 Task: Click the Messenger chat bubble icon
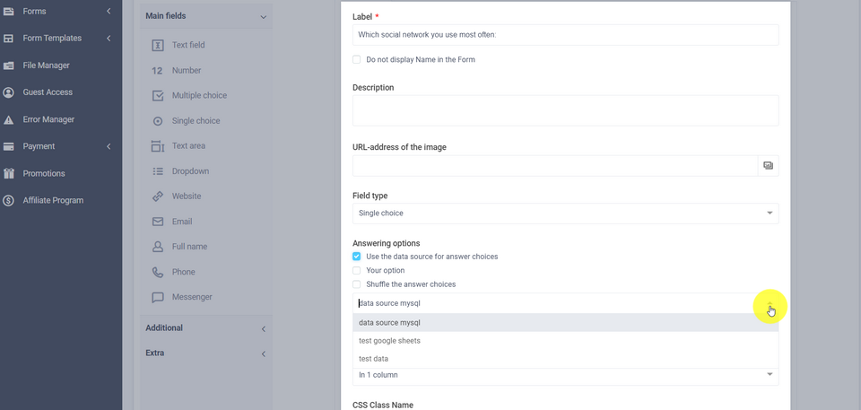[158, 297]
